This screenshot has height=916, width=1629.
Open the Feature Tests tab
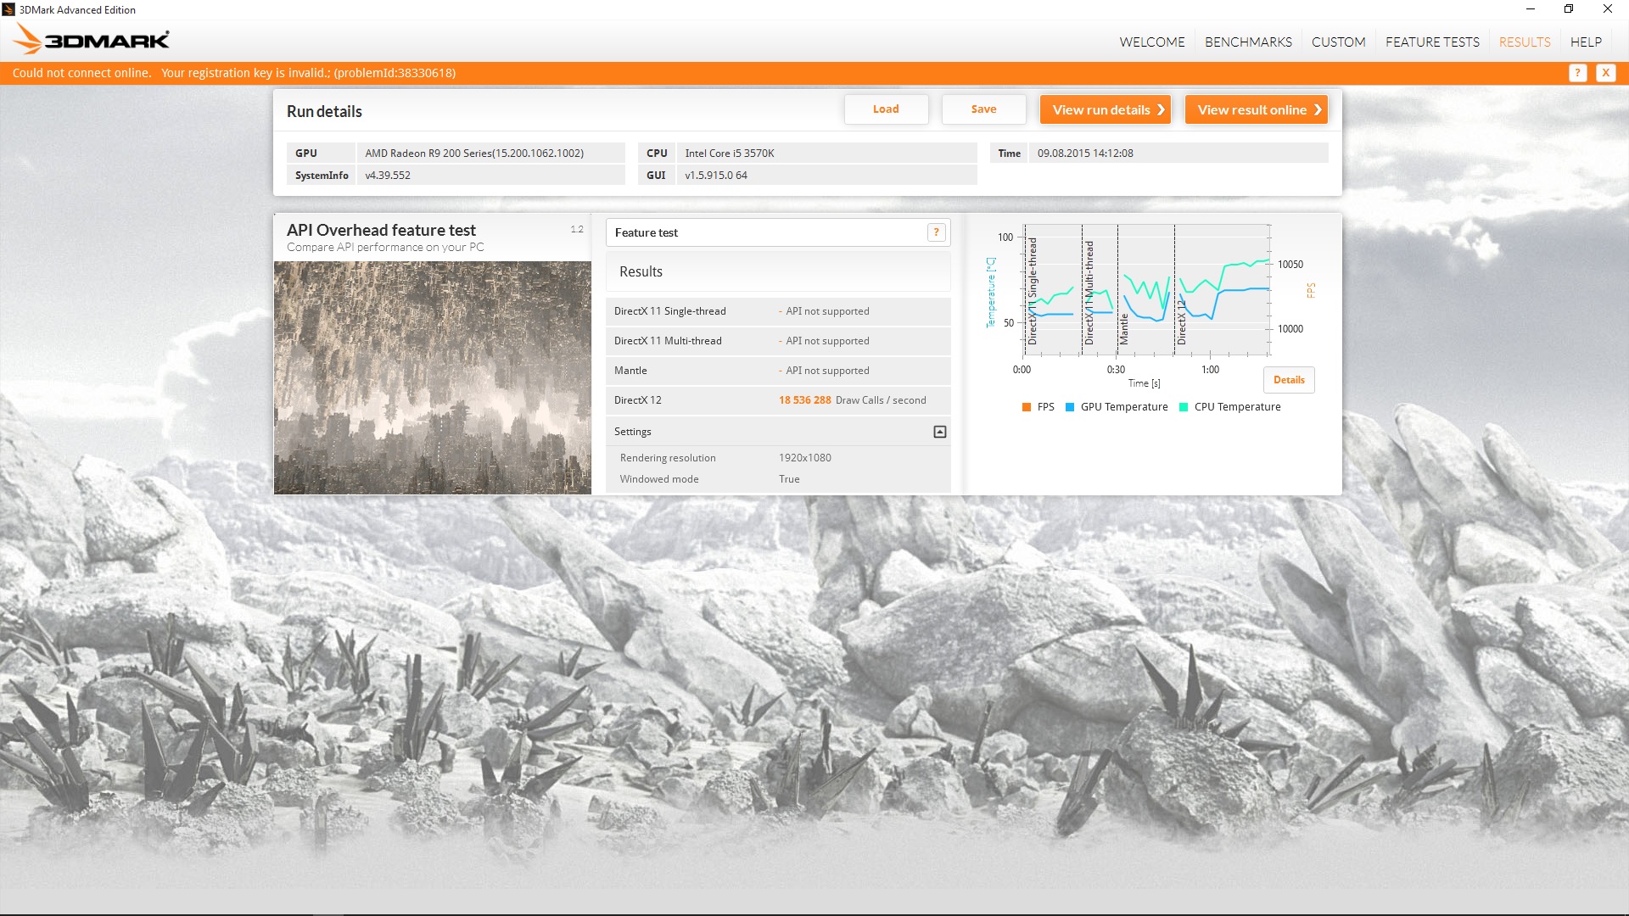[x=1432, y=42]
